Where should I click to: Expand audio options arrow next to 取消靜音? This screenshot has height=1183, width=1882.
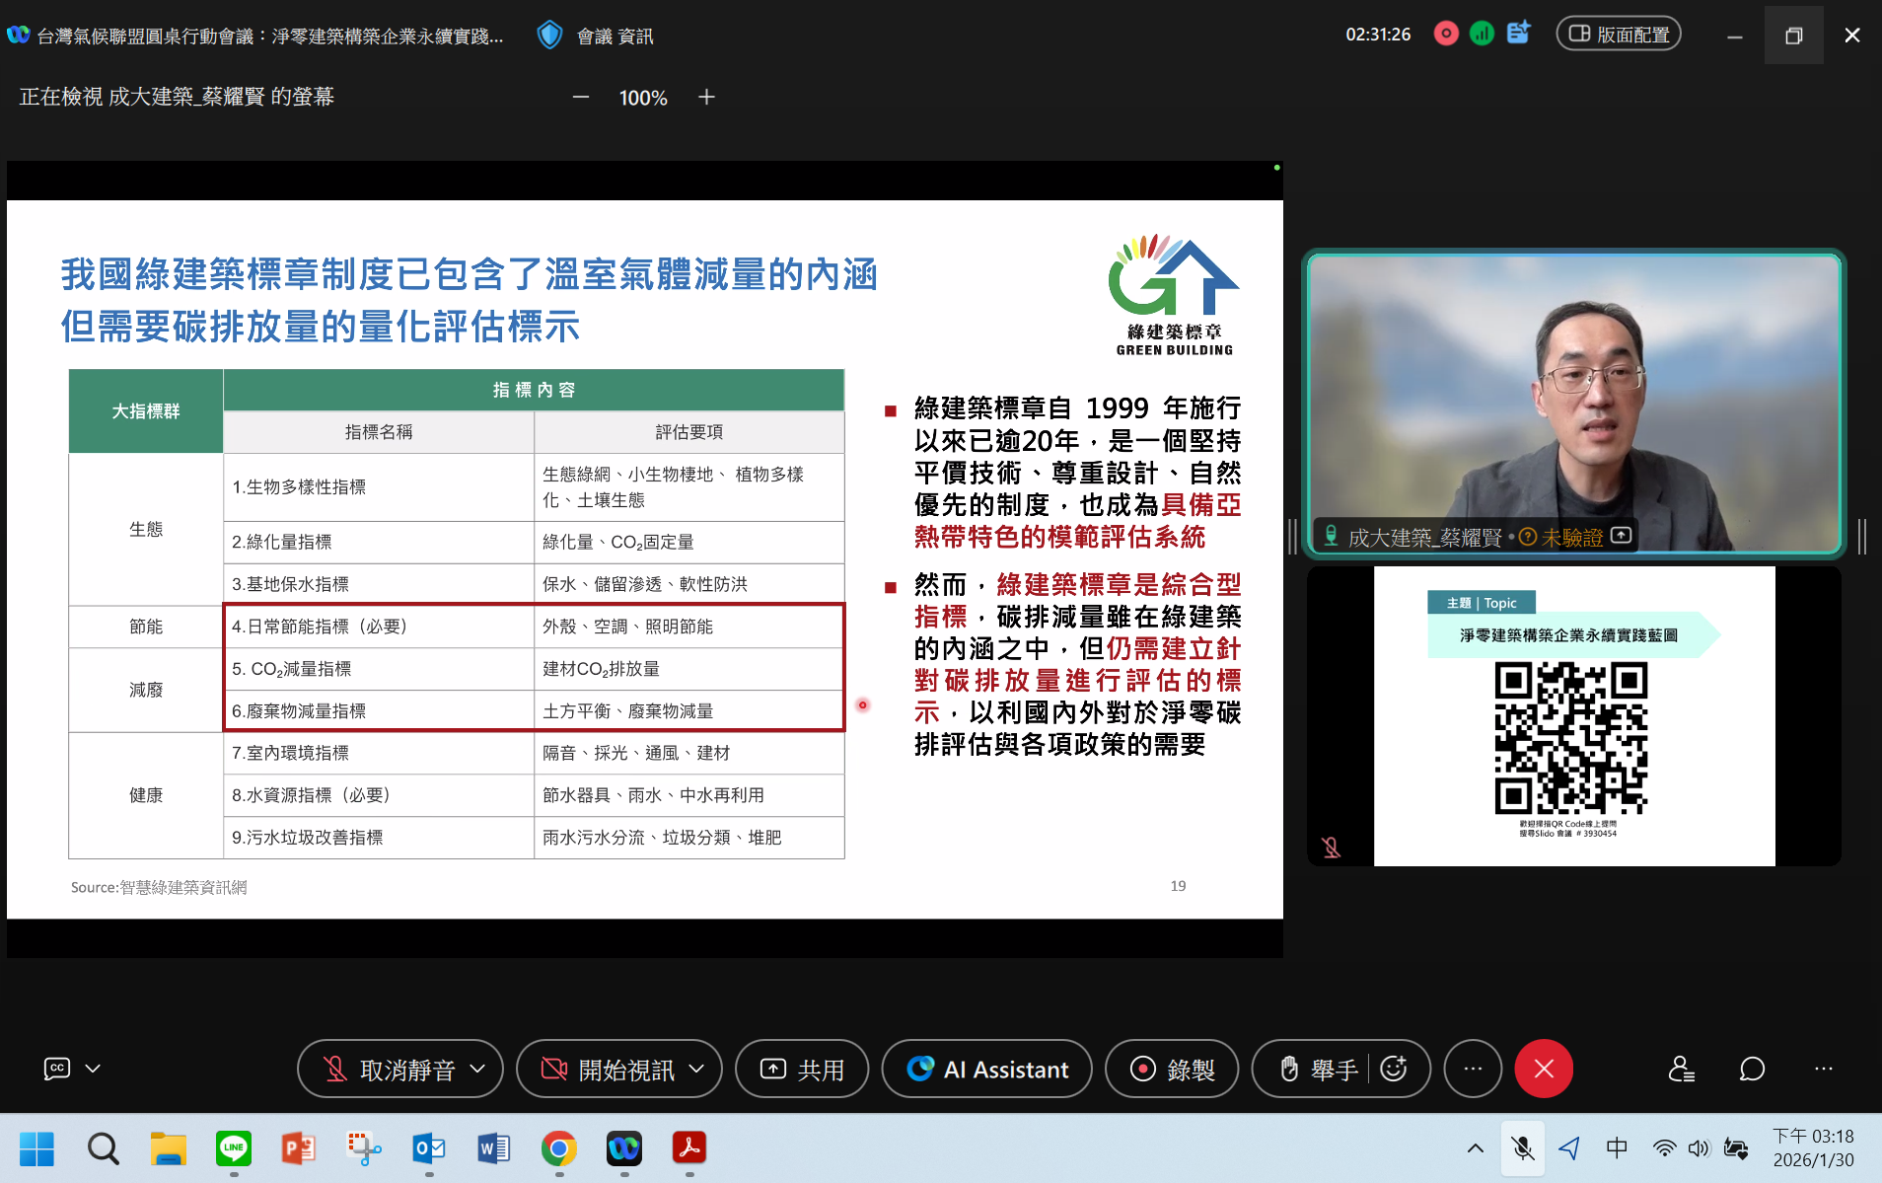click(478, 1069)
